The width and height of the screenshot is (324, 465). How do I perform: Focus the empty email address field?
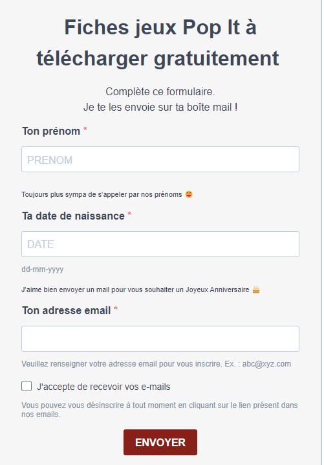click(x=160, y=339)
